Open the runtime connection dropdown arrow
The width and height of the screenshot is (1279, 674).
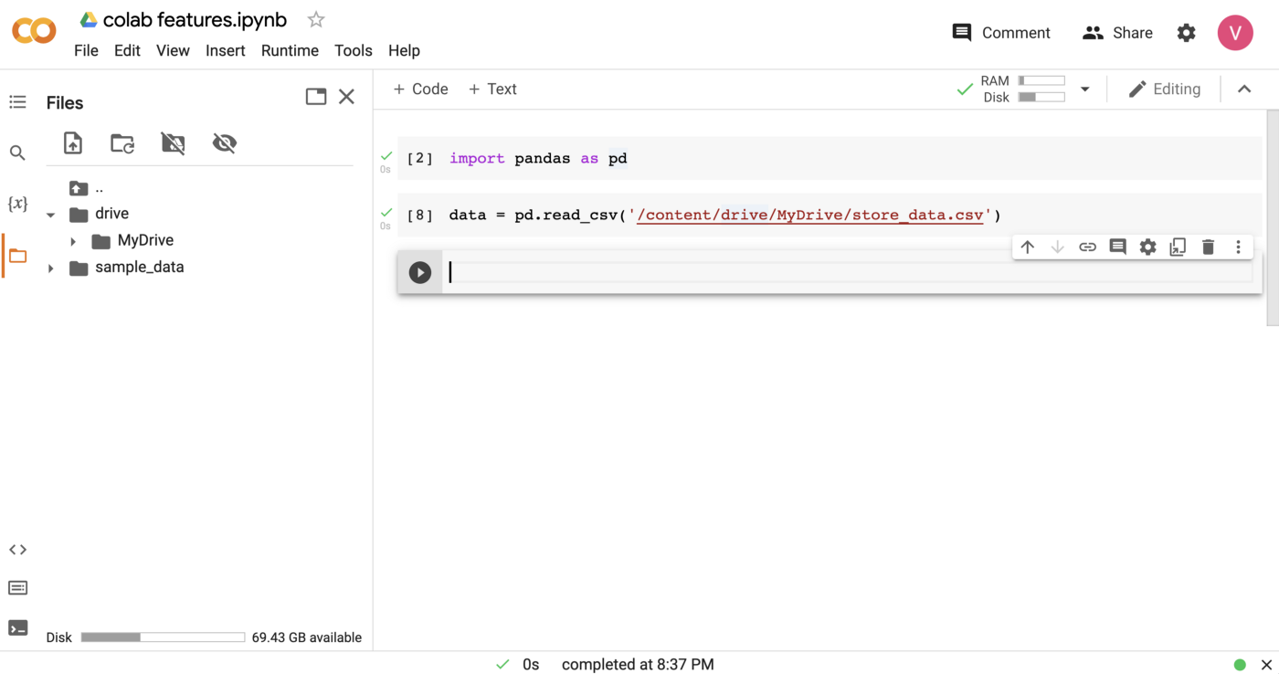(x=1085, y=89)
